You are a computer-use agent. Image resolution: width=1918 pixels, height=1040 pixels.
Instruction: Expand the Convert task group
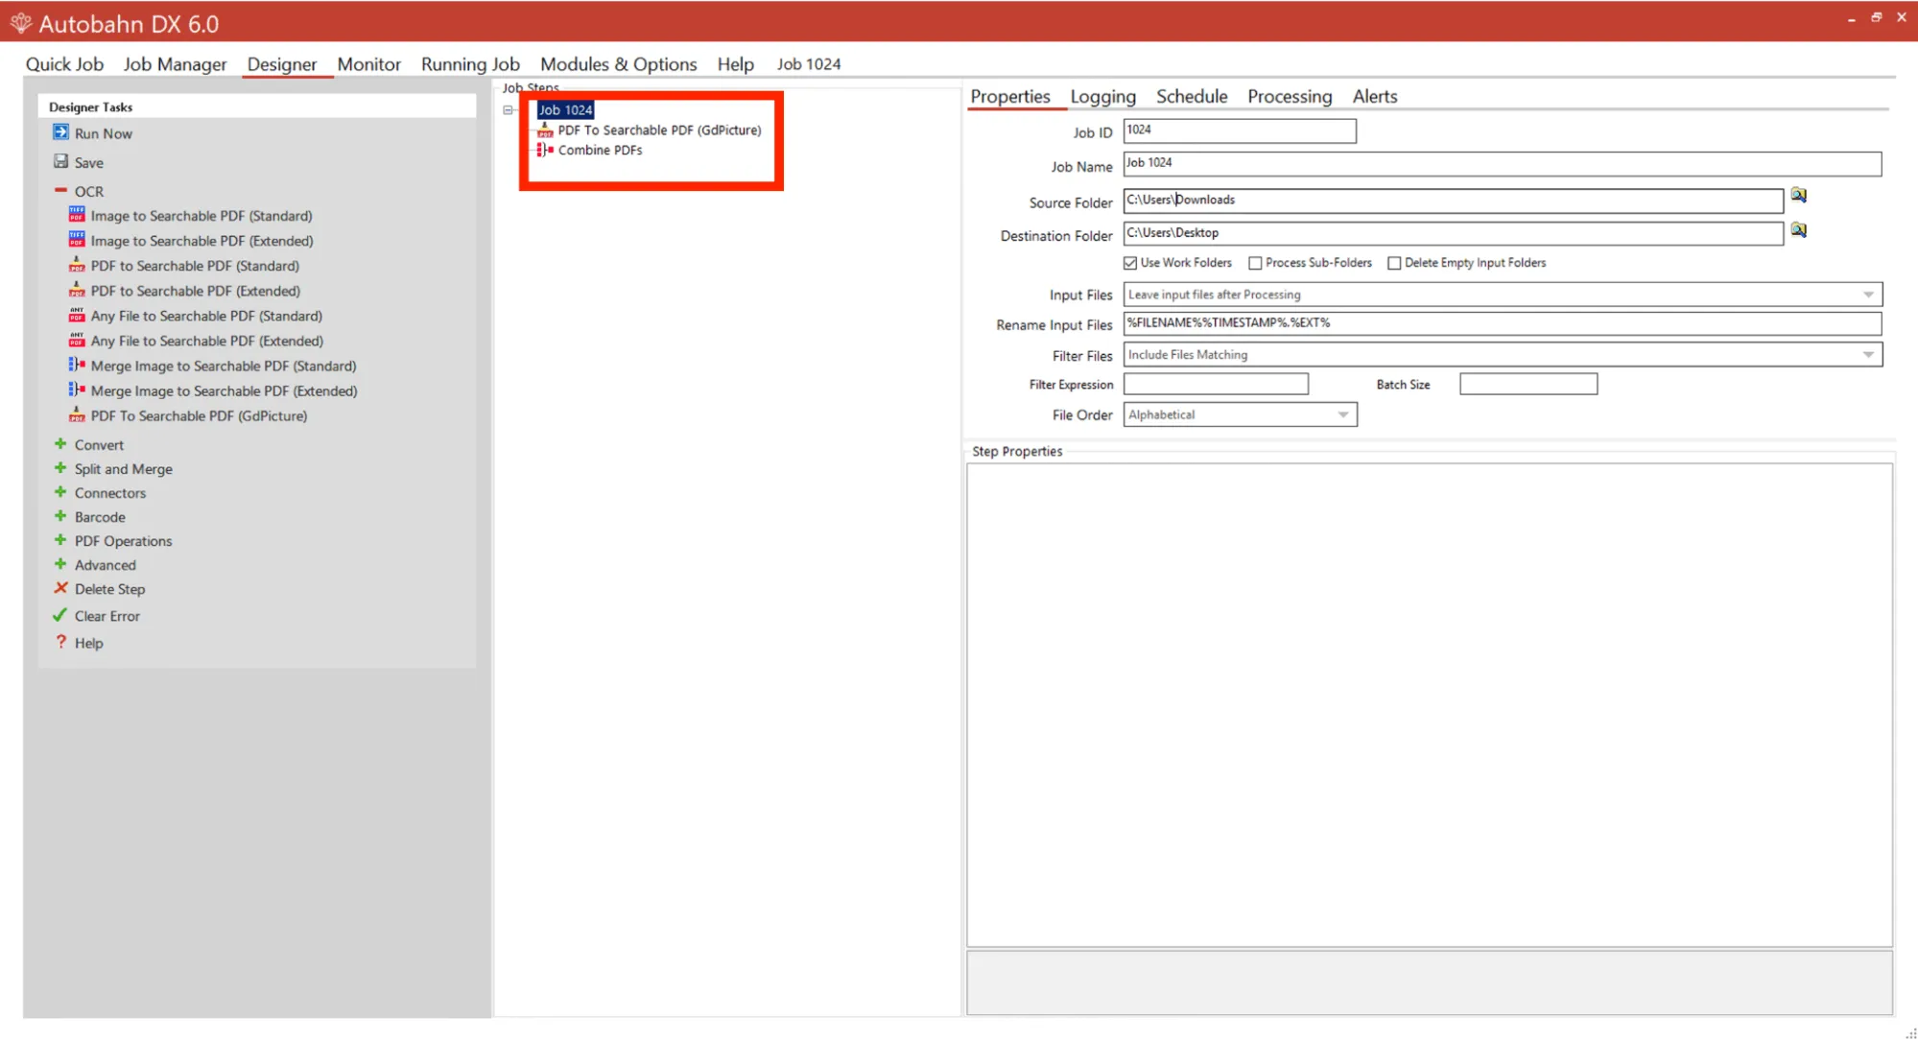click(60, 444)
